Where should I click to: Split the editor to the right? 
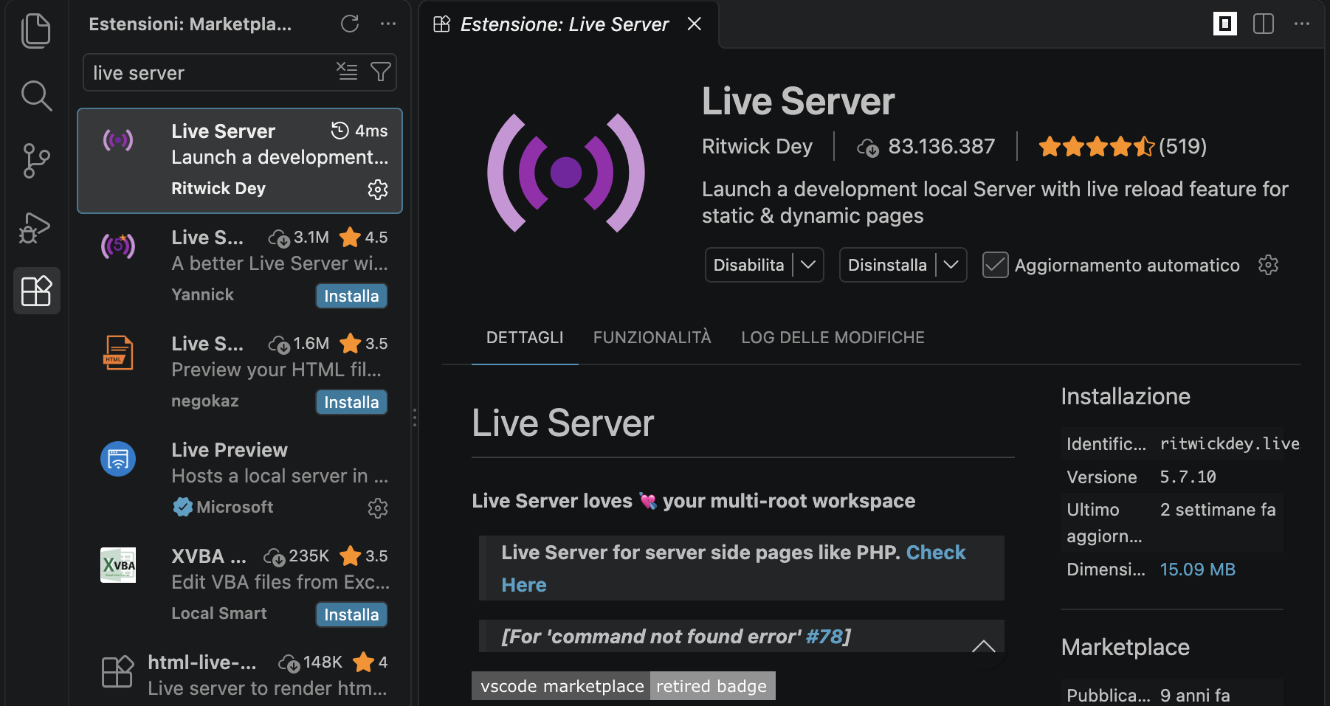[x=1264, y=24]
